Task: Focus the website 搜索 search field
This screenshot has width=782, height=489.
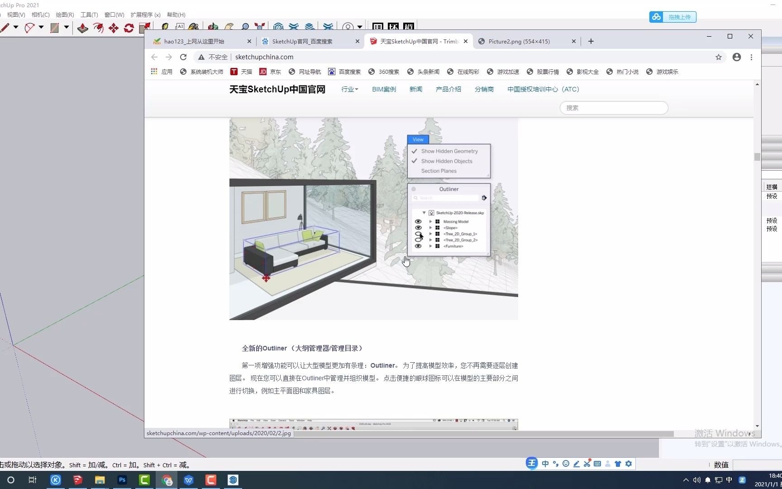Action: pos(614,108)
